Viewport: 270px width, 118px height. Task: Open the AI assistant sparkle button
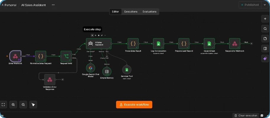point(265,58)
